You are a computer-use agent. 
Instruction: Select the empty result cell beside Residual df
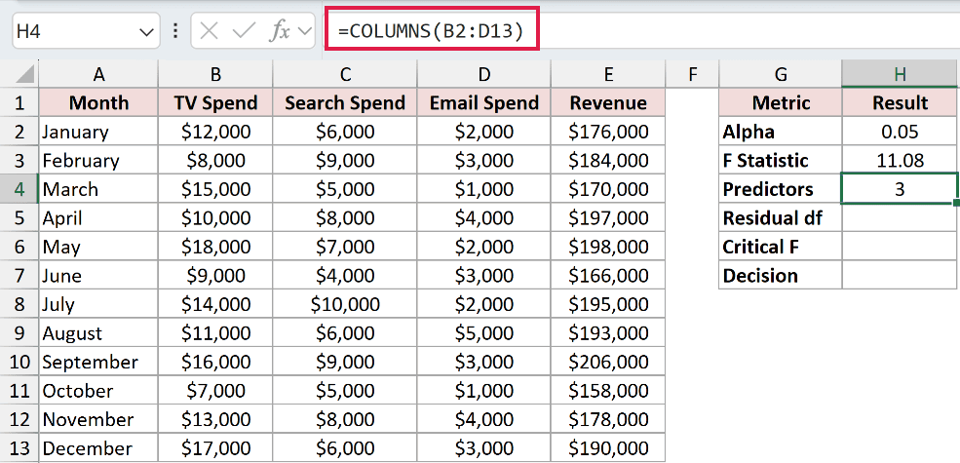coord(900,218)
